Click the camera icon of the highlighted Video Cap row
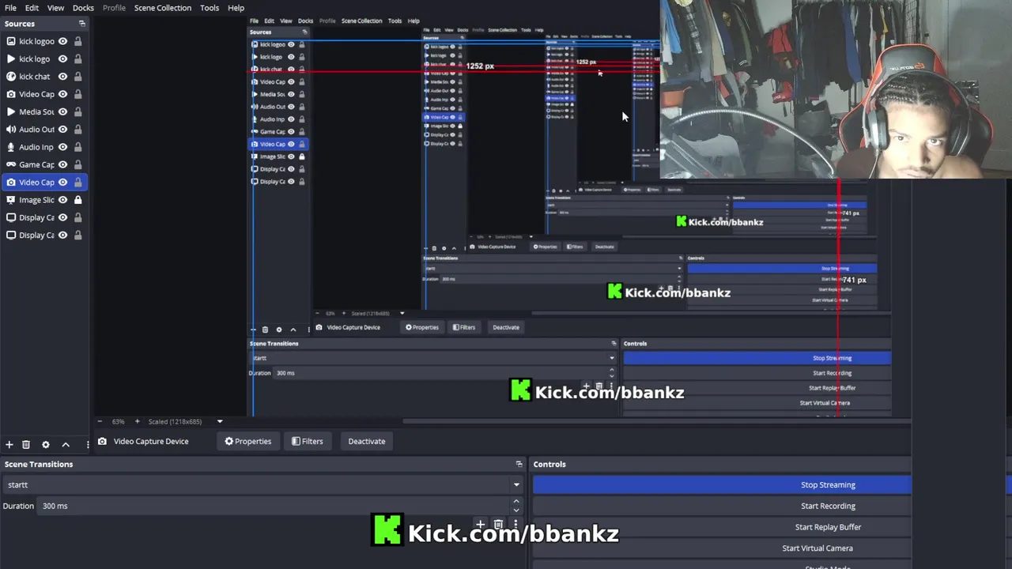The height and width of the screenshot is (569, 1012). point(11,182)
